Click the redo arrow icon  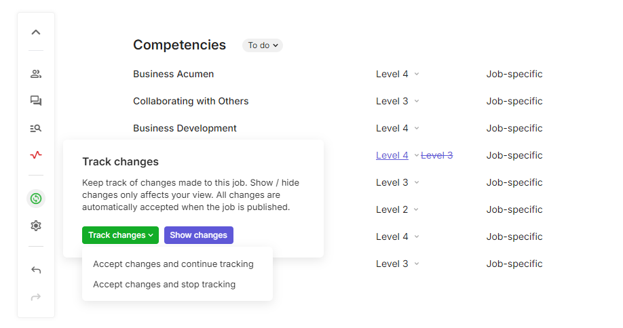36,297
